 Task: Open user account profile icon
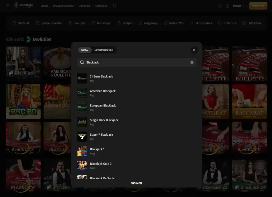click(x=227, y=6)
